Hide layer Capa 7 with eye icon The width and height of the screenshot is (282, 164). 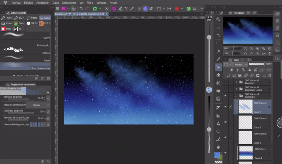[226, 107]
